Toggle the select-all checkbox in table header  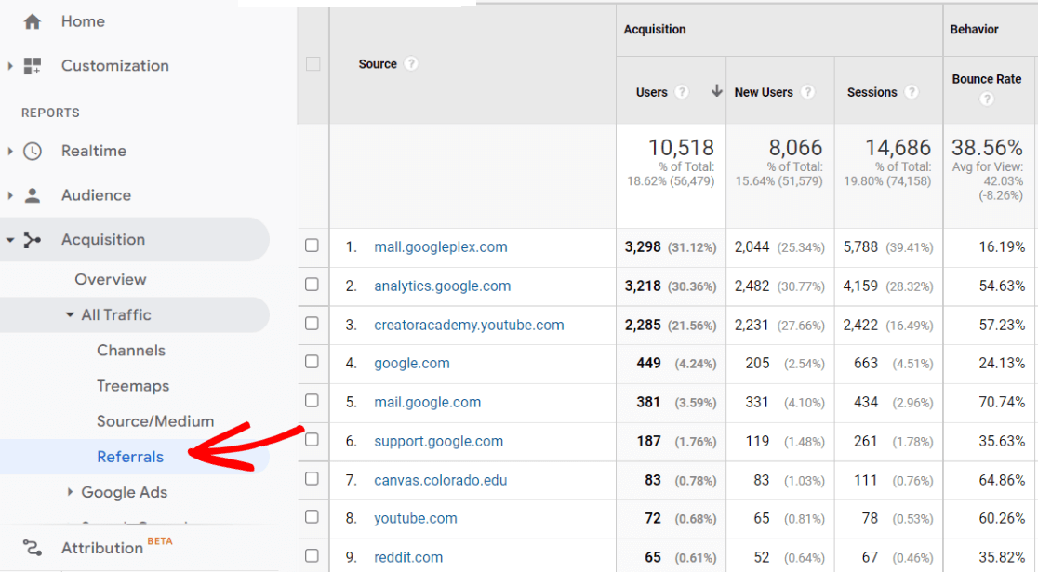tap(313, 64)
